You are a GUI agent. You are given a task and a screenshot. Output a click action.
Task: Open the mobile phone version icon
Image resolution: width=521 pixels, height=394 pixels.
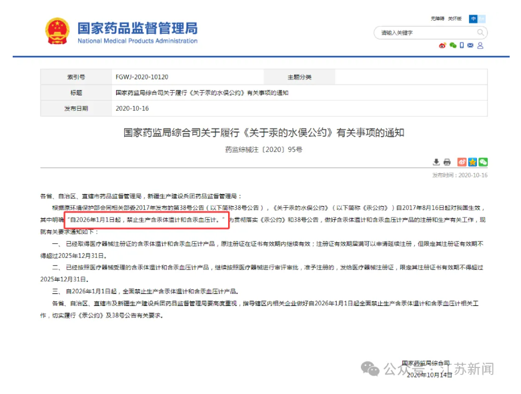coord(462,45)
